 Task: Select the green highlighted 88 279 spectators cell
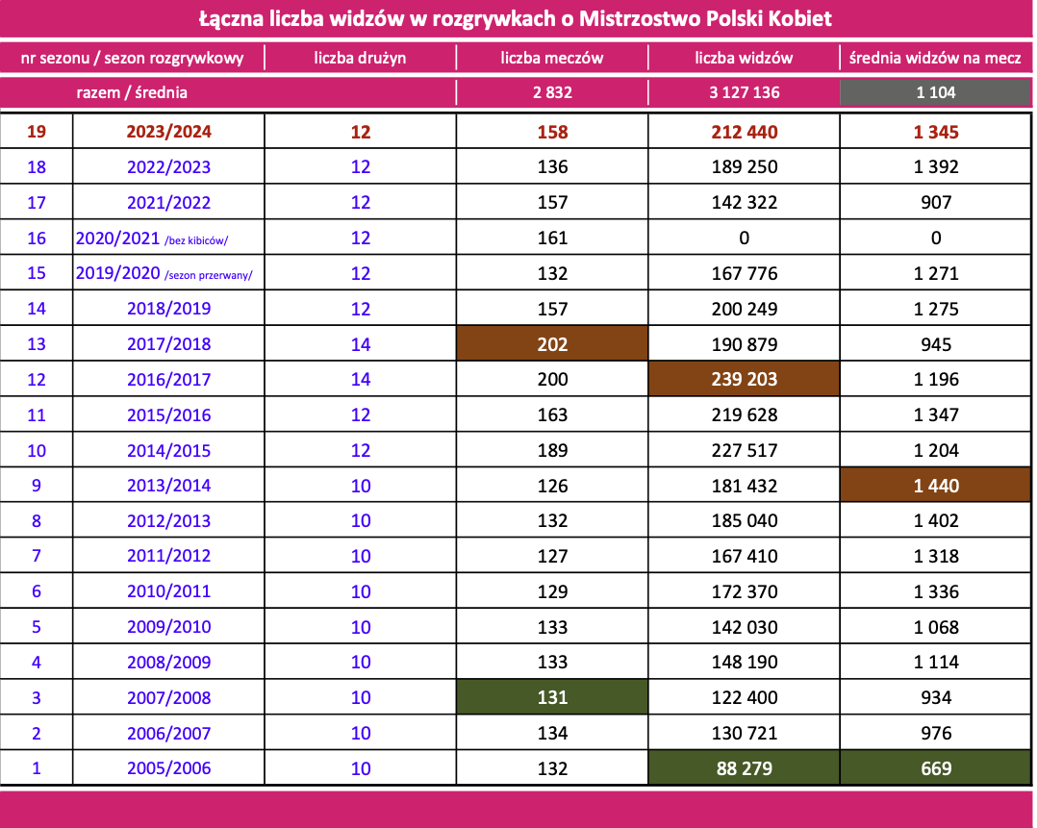[x=744, y=768]
